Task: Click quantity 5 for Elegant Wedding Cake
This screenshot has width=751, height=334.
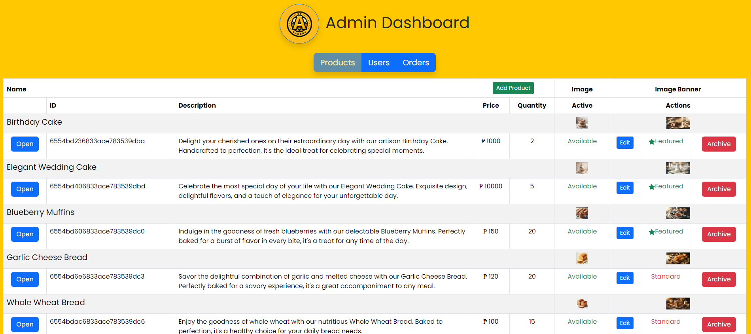Action: 532,186
